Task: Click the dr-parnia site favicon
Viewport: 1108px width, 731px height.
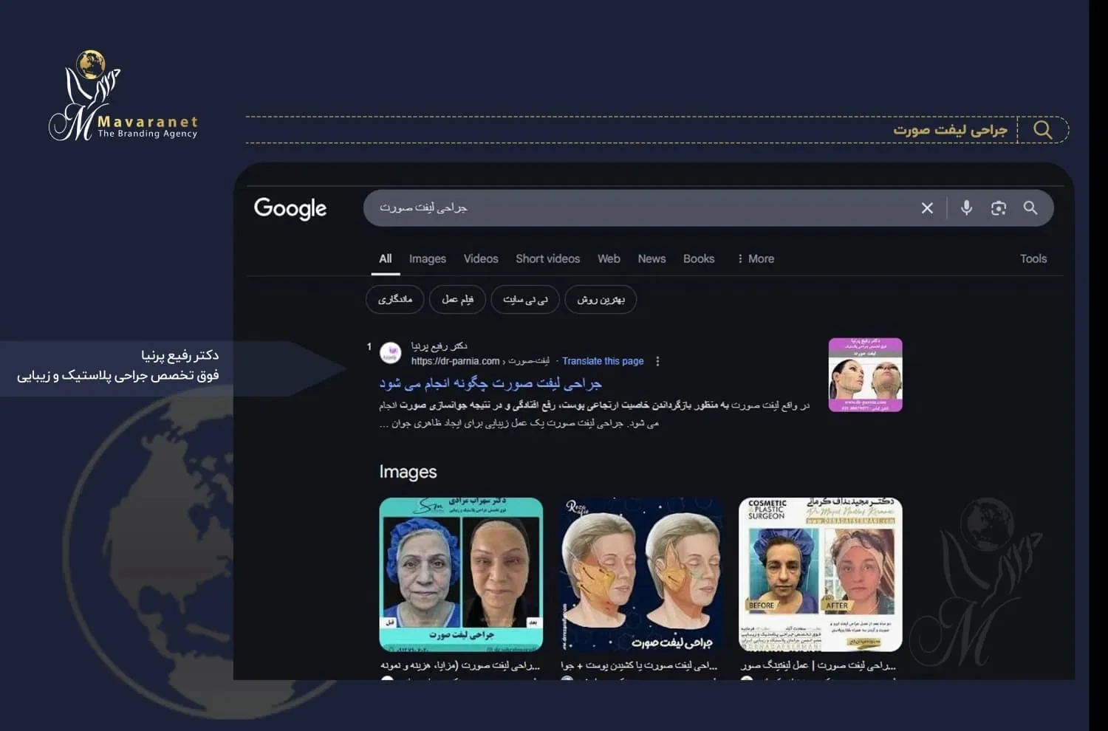Action: point(390,353)
